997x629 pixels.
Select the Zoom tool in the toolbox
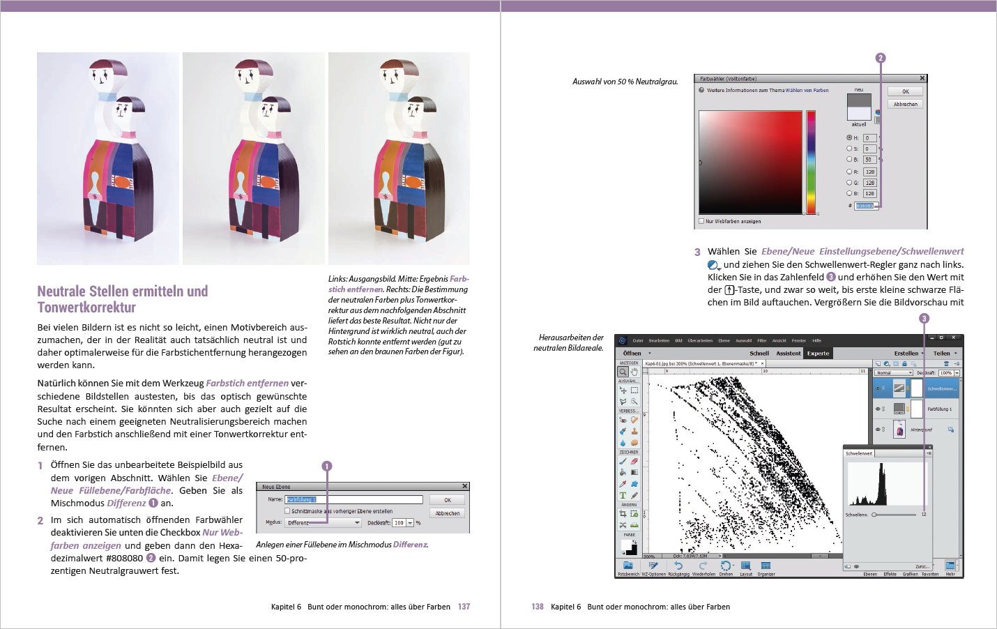point(623,372)
